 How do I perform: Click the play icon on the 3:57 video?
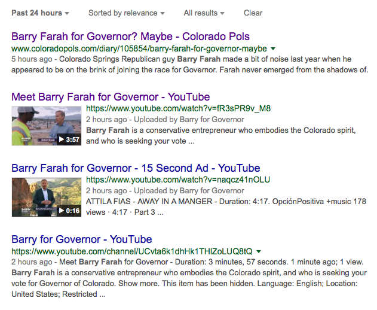(62, 139)
